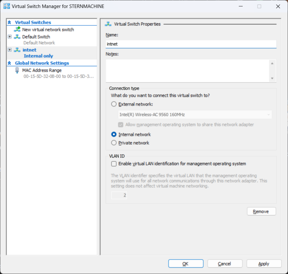Close the Virtual Switch Manager window
The image size is (288, 274).
278,6
